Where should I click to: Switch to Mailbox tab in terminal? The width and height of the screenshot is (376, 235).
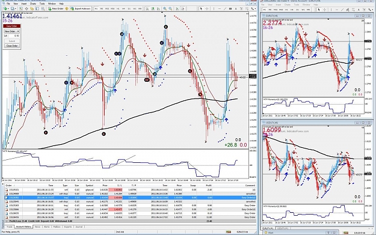click(x=57, y=227)
